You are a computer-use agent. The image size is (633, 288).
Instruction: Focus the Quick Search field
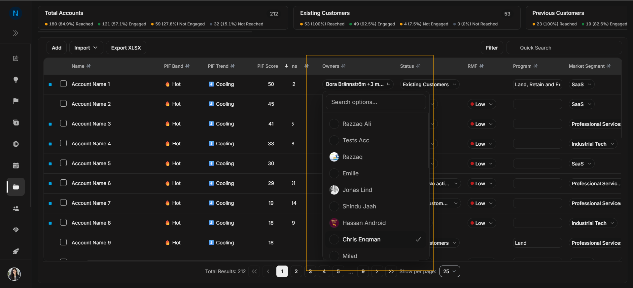tap(564, 48)
